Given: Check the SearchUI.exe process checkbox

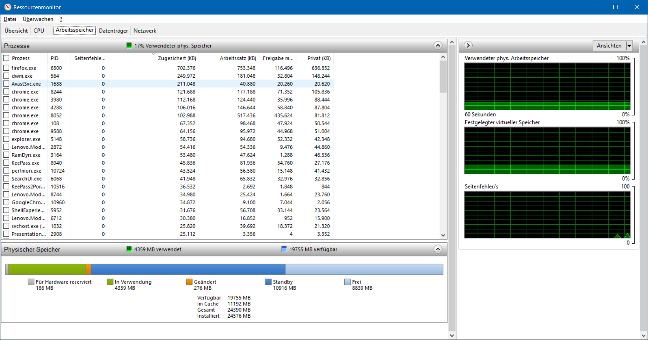Looking at the screenshot, I should pos(6,179).
